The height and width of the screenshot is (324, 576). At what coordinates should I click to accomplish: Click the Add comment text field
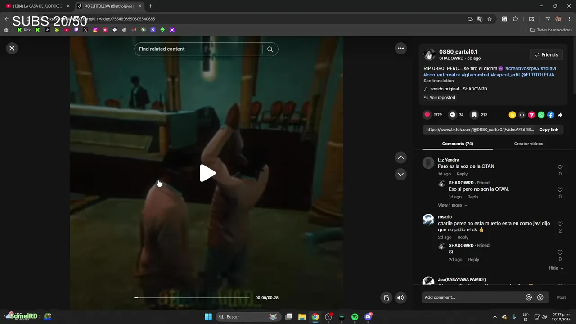[x=472, y=297]
